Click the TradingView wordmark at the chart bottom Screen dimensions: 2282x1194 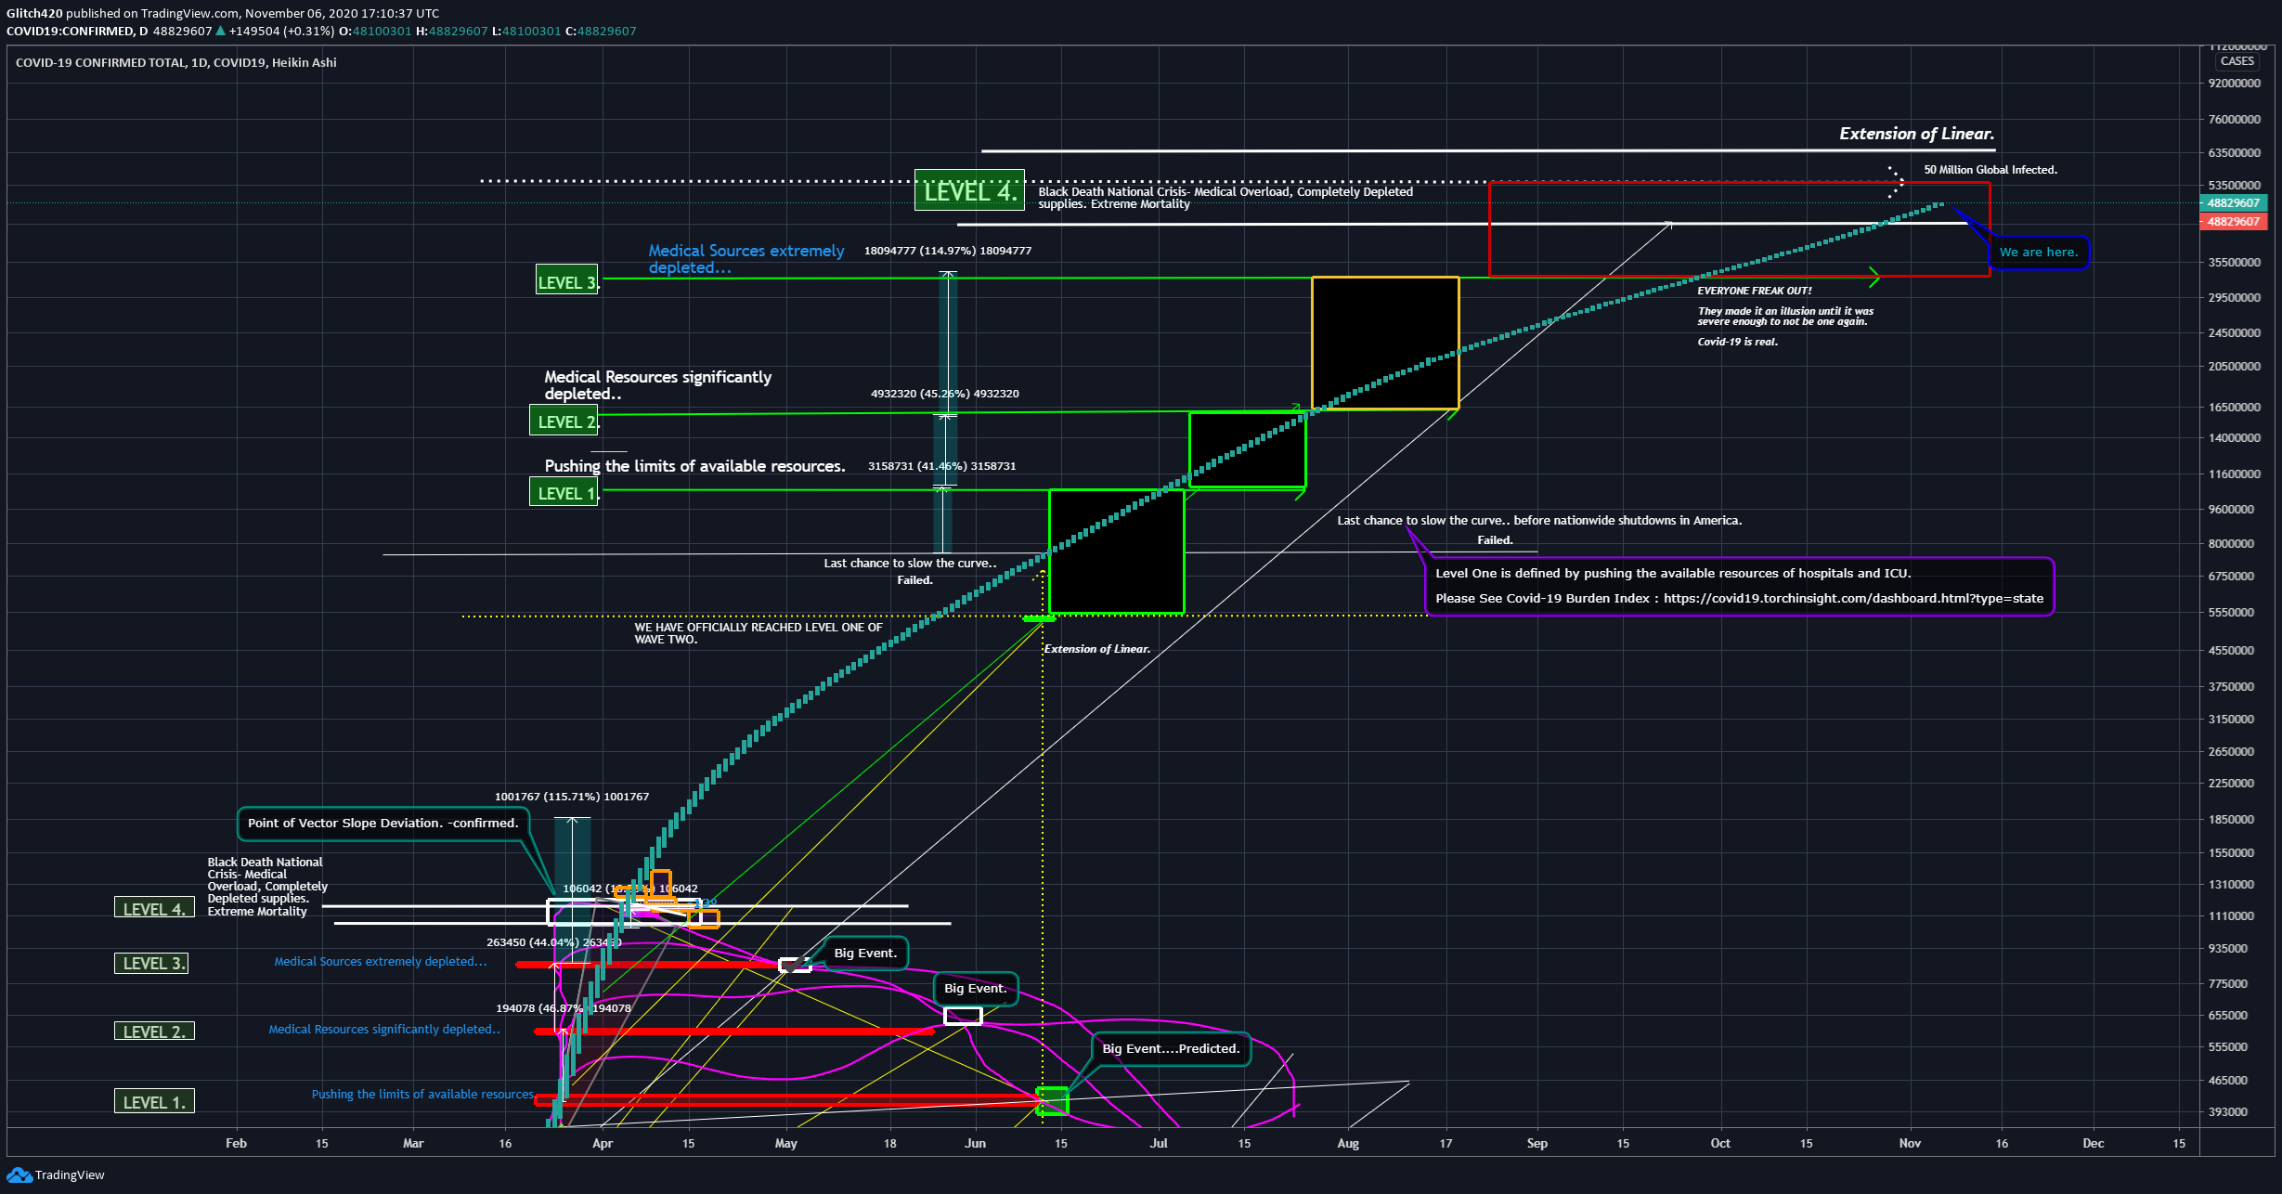point(70,1175)
